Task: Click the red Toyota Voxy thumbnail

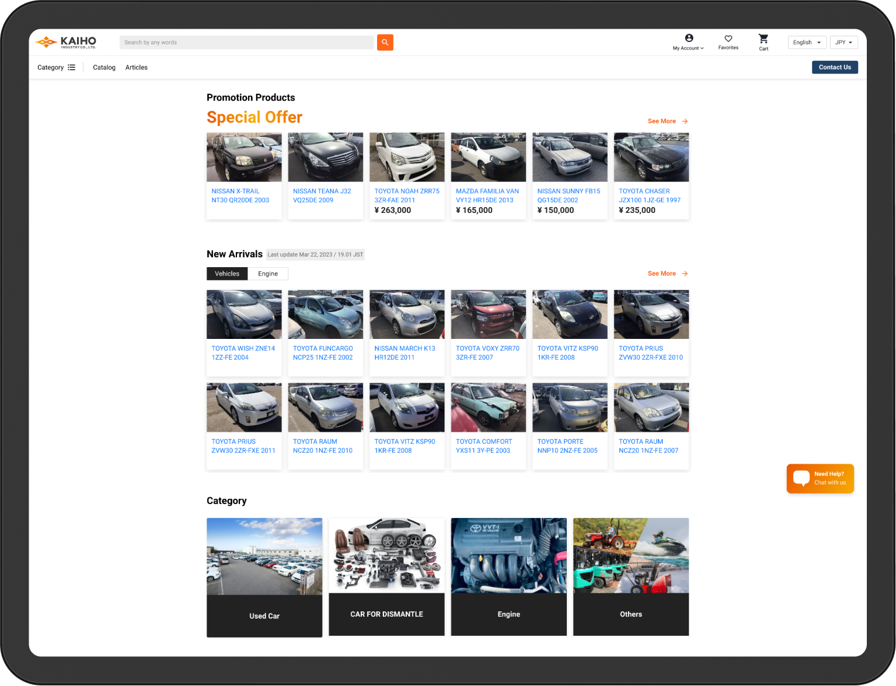Action: coord(489,314)
